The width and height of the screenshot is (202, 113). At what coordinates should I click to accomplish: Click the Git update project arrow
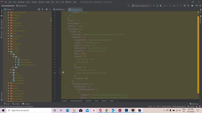pos(178,6)
